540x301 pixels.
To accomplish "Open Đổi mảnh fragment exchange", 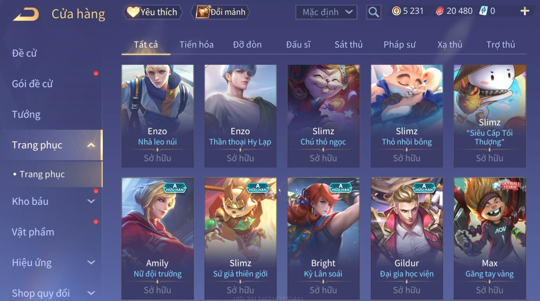I will 221,12.
